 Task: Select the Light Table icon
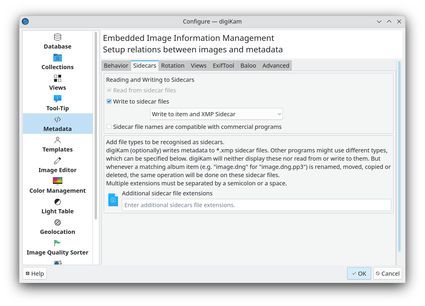[x=58, y=202]
